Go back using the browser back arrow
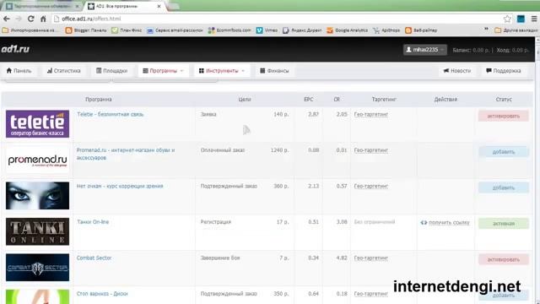Viewport: 540px width, 304px height. (x=6, y=19)
